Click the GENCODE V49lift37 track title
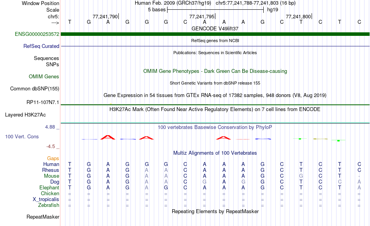The image size is (370, 226). point(215,28)
